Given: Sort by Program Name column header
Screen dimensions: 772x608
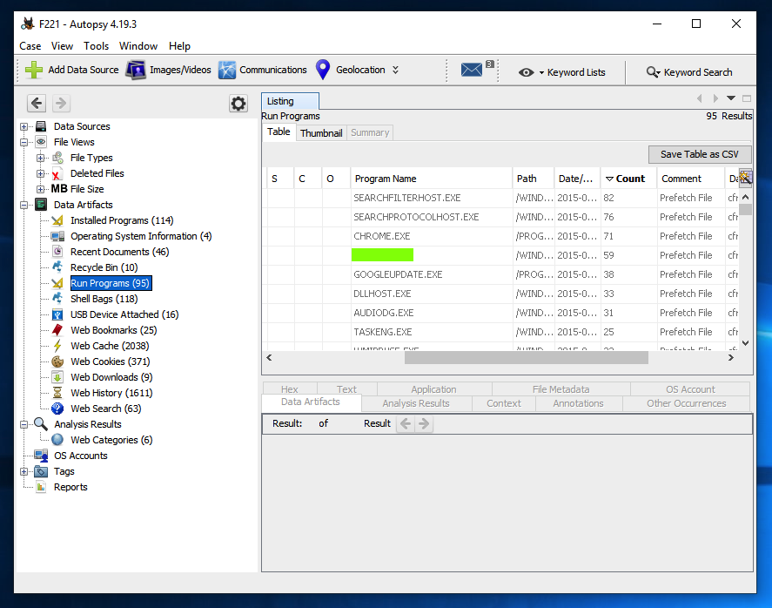Looking at the screenshot, I should (430, 179).
